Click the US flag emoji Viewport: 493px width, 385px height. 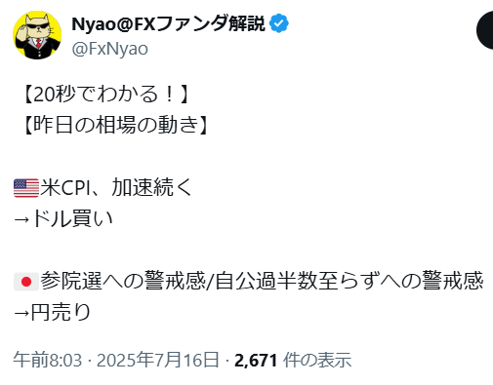pyautogui.click(x=26, y=188)
